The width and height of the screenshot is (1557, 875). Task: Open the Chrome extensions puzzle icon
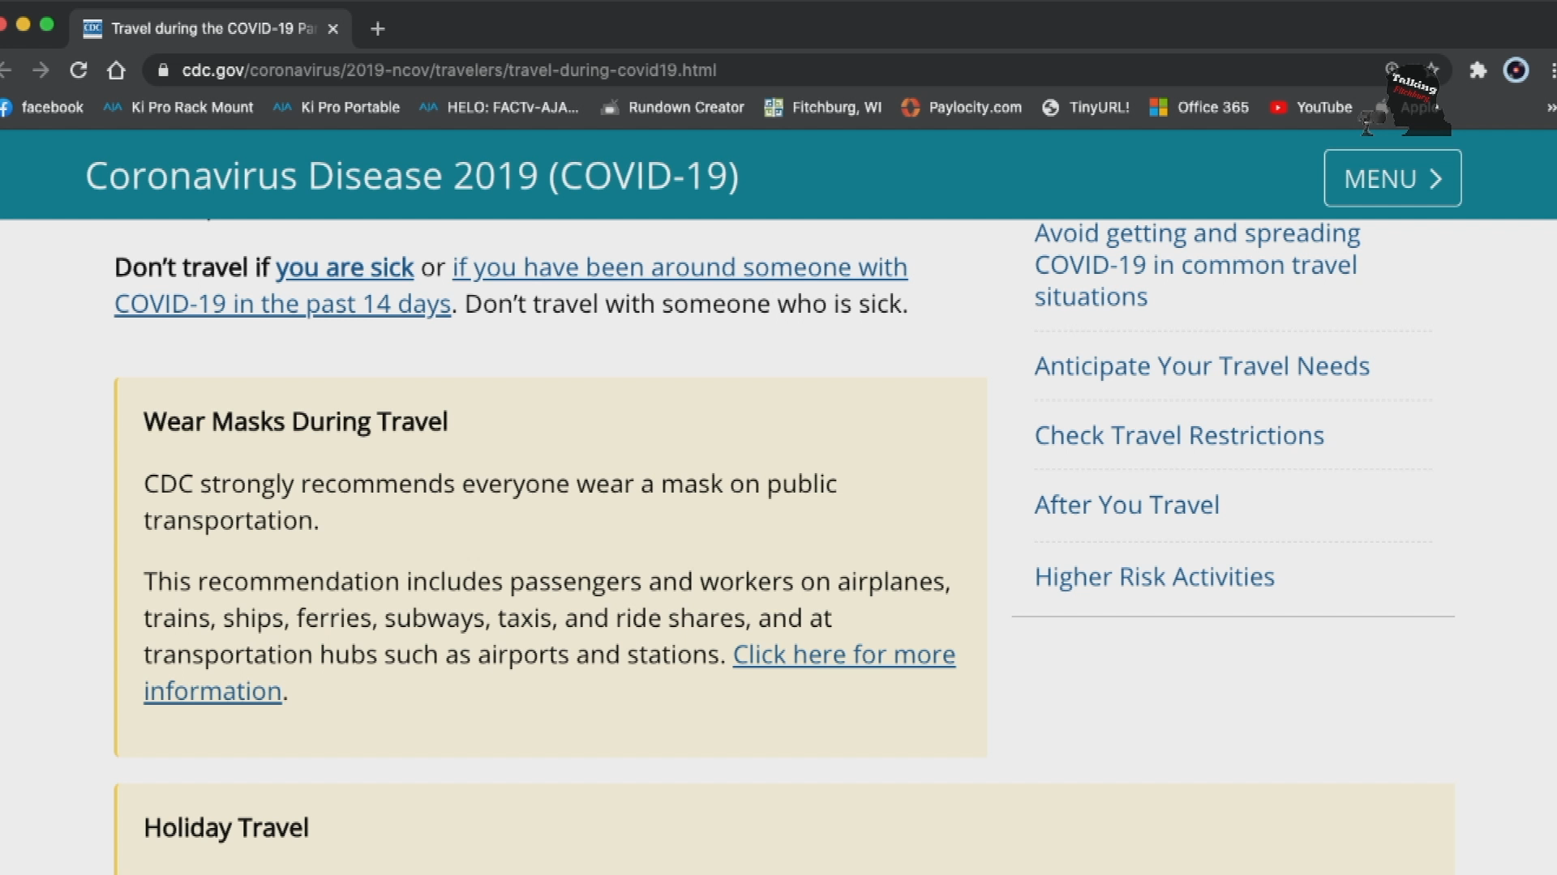[1478, 70]
